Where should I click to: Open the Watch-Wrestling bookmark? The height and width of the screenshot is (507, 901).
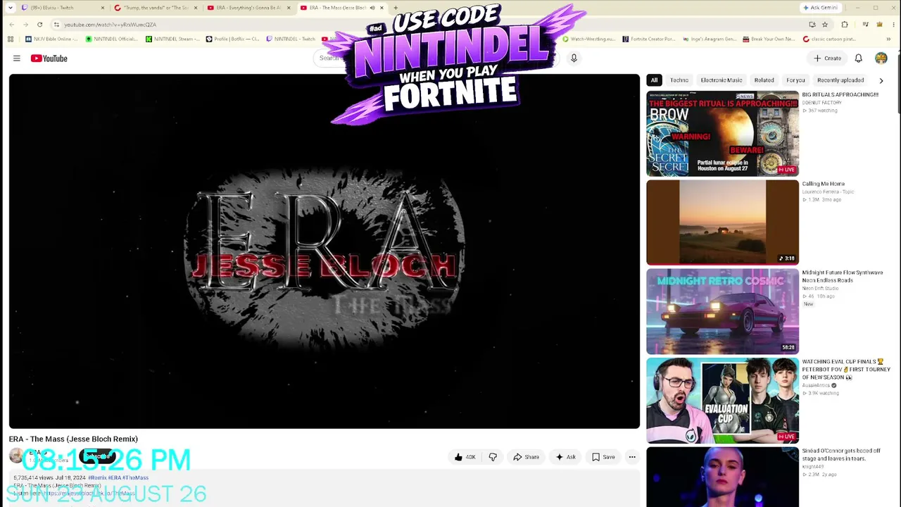(588, 39)
